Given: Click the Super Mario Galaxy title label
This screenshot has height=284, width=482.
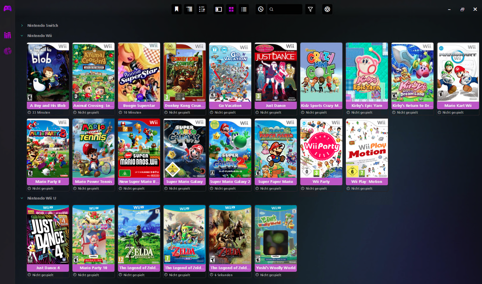Looking at the screenshot, I should tap(185, 181).
